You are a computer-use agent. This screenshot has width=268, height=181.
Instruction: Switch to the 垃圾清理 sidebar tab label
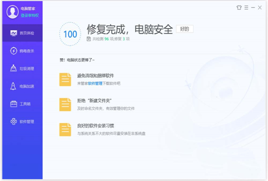tap(27, 69)
